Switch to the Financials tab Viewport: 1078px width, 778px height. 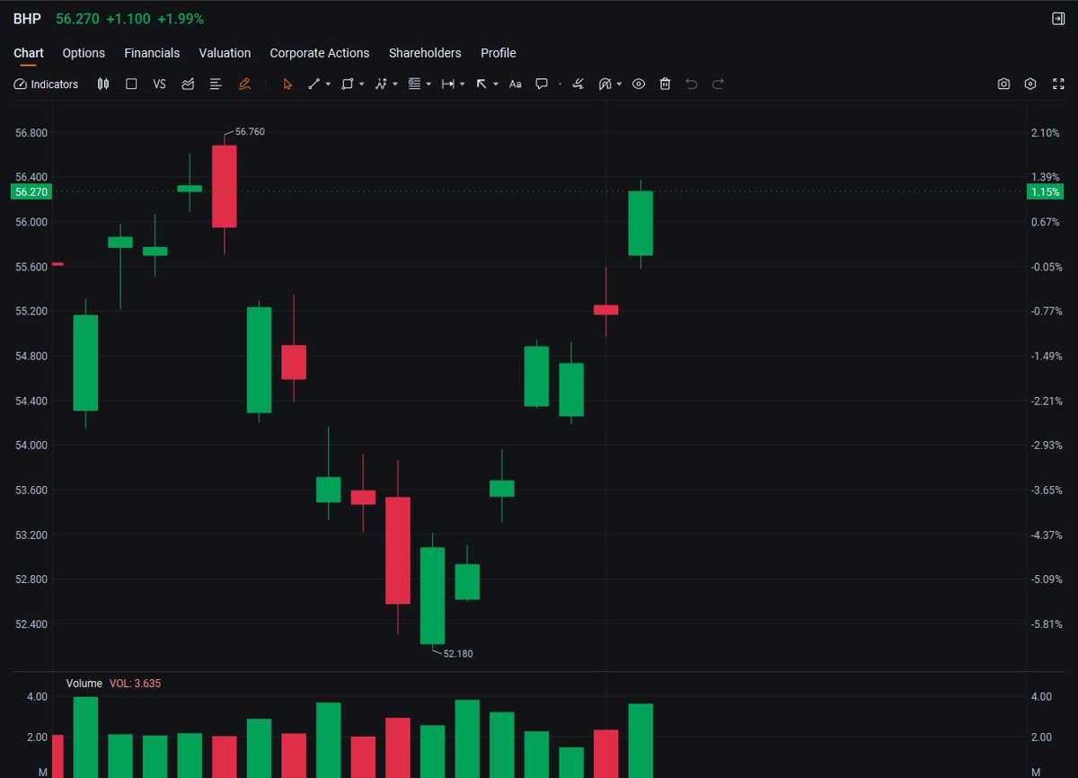(x=152, y=53)
